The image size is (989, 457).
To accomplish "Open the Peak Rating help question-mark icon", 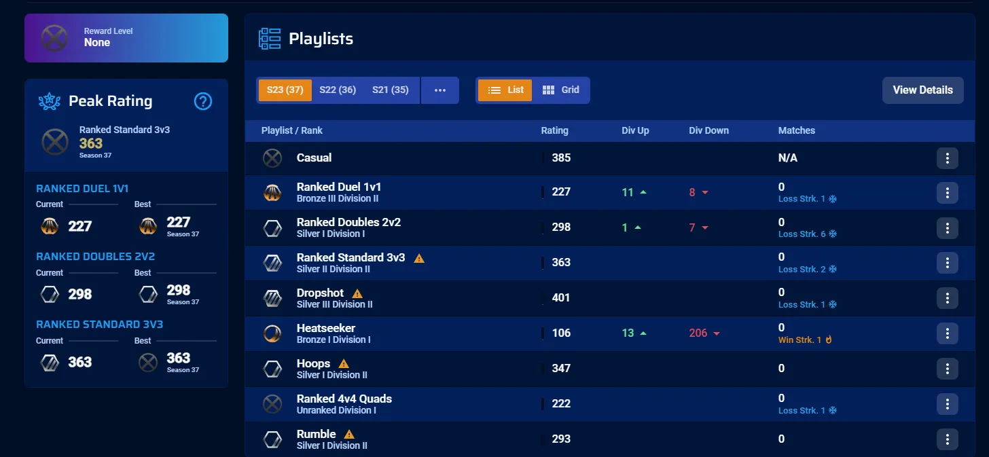I will point(203,101).
